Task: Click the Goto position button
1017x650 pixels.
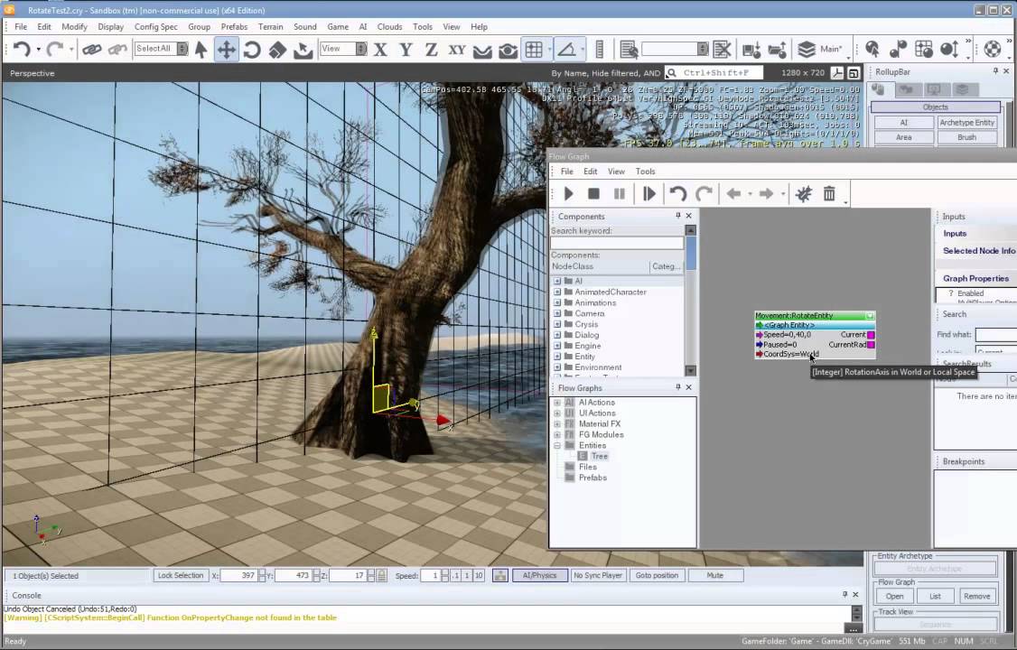Action: pyautogui.click(x=657, y=575)
